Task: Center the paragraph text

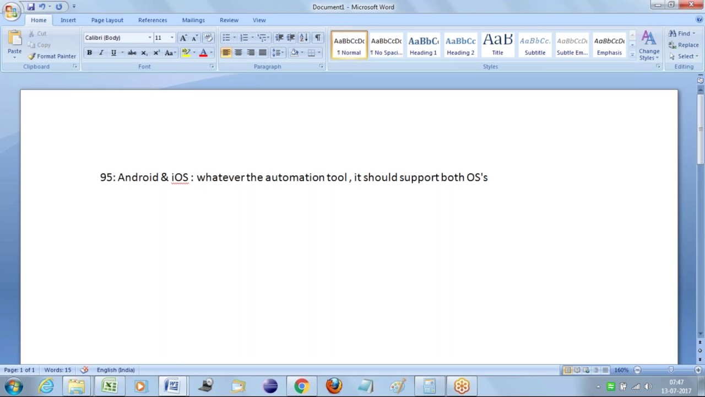Action: pos(238,52)
